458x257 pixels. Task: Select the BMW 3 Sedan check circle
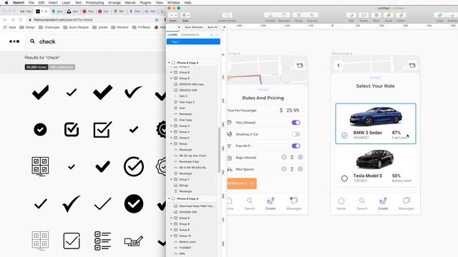pos(344,135)
